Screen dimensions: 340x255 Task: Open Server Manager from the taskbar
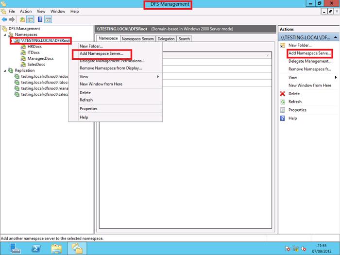(15, 249)
